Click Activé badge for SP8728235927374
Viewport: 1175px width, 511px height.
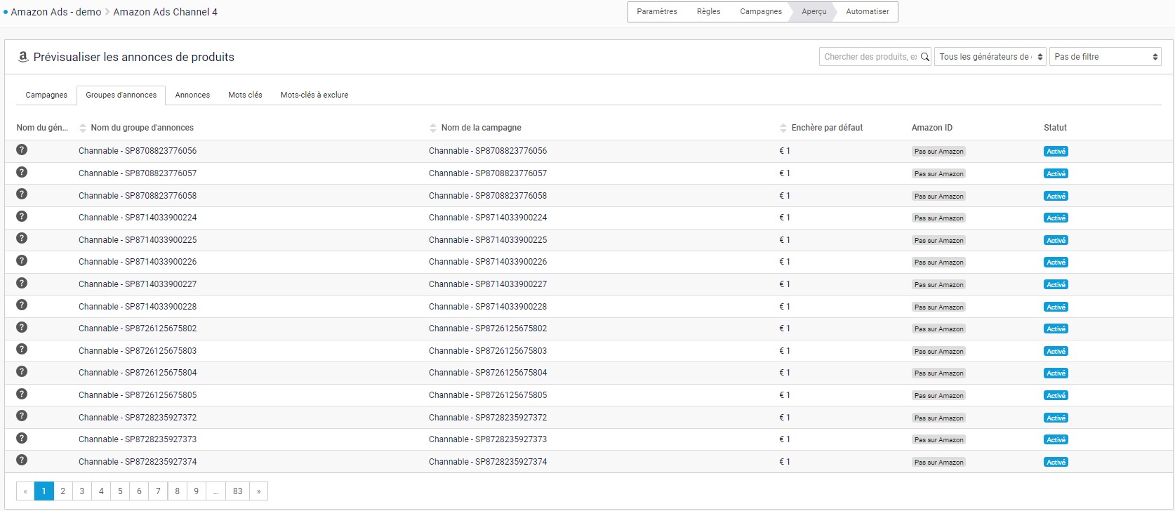pyautogui.click(x=1056, y=463)
